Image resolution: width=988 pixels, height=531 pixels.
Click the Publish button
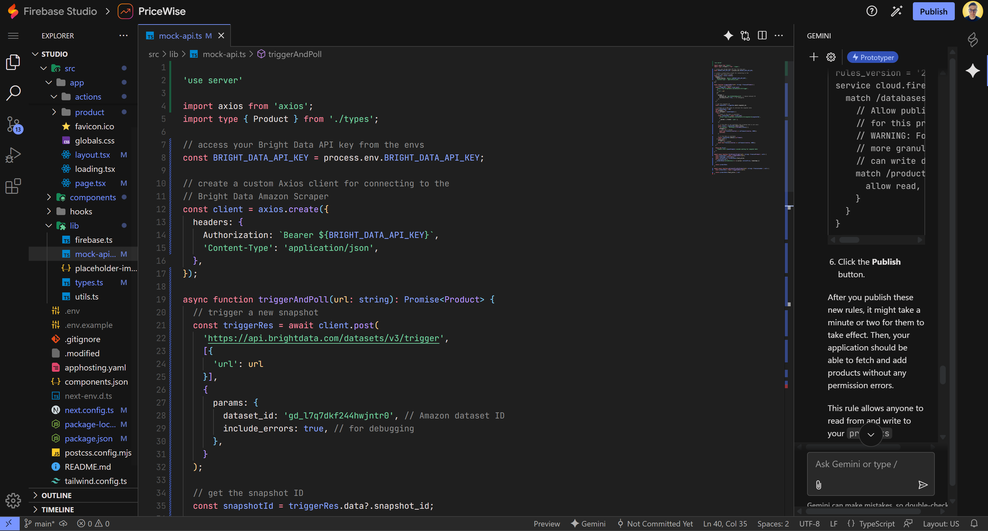coord(934,11)
